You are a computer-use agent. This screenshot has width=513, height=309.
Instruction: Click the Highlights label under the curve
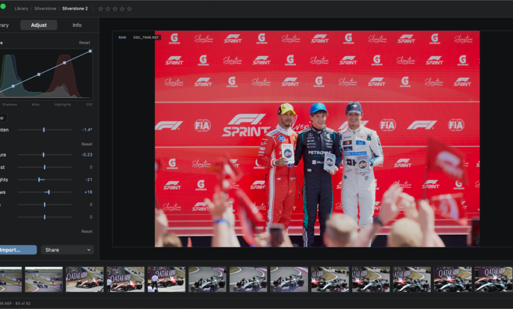coord(62,105)
